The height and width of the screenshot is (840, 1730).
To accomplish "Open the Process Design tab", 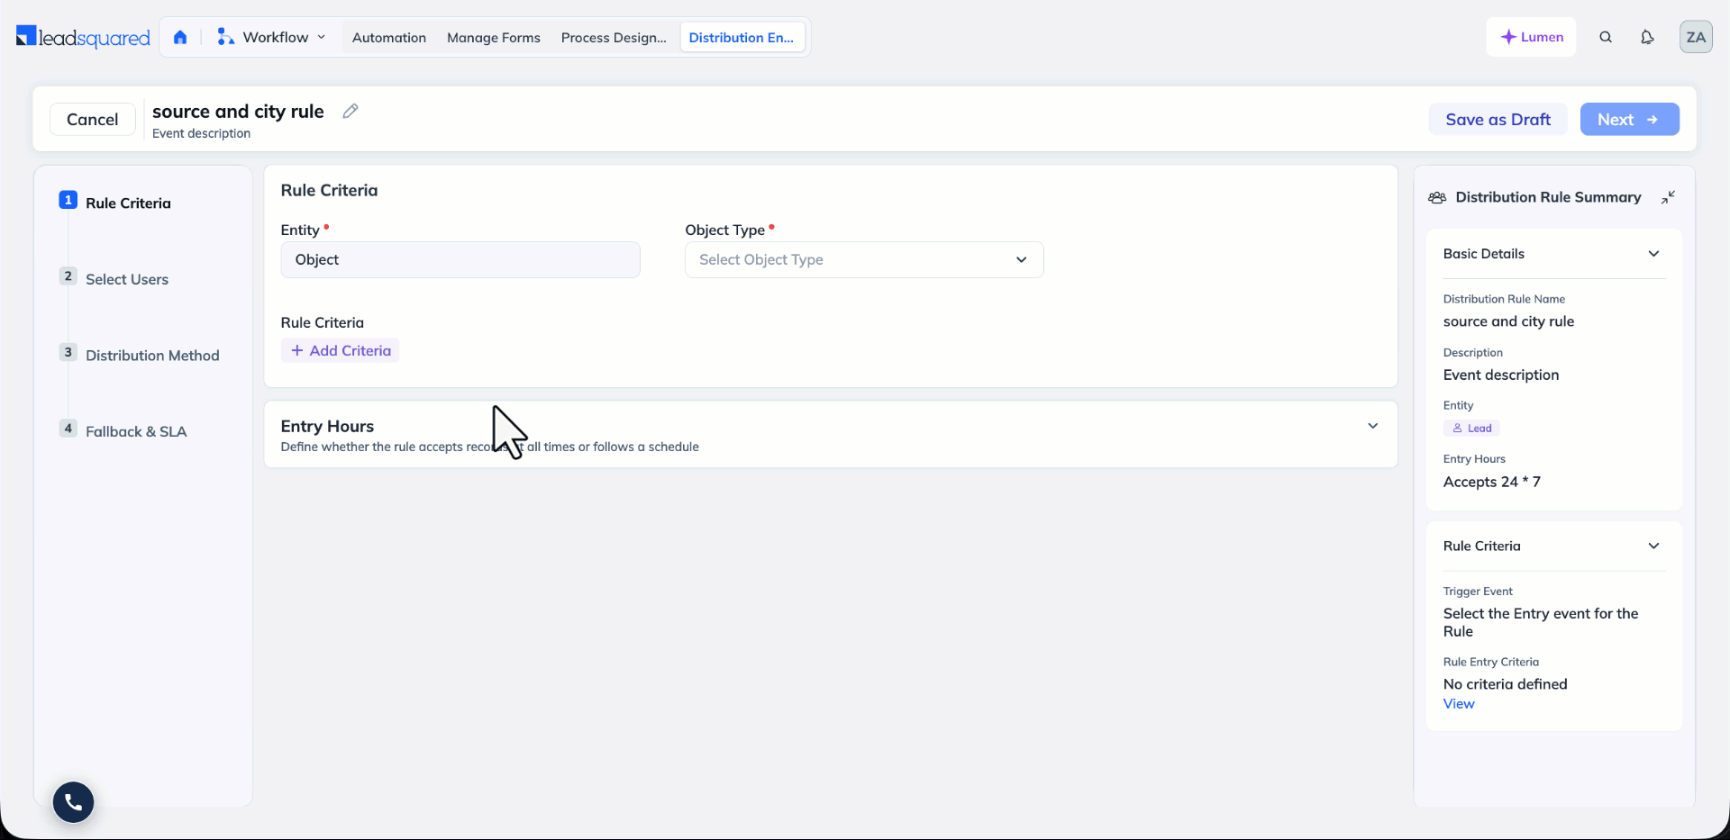I will click(x=614, y=38).
